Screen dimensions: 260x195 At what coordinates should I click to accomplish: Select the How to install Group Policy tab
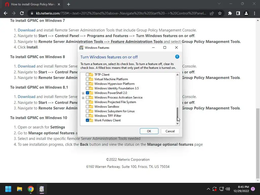(33, 4)
